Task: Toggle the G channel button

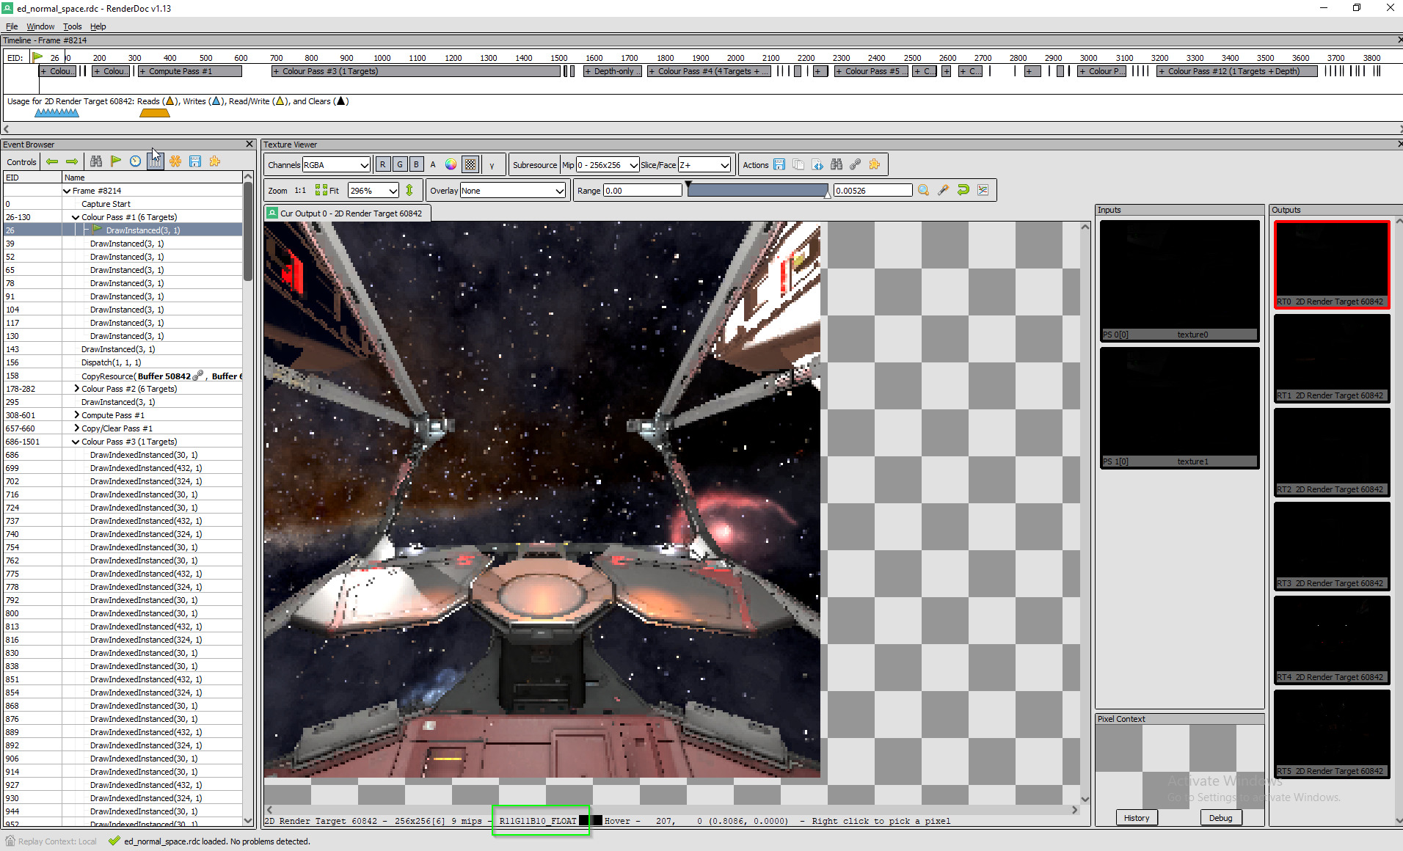Action: click(400, 165)
